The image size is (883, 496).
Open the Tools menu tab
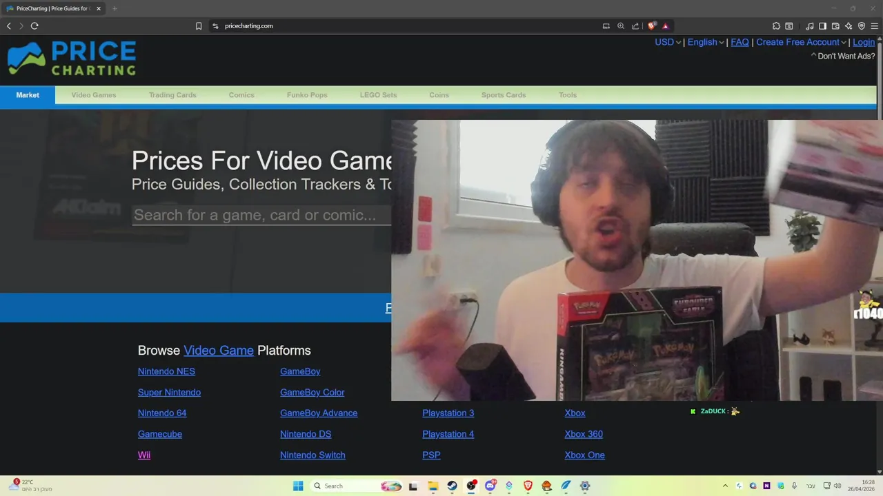pyautogui.click(x=568, y=95)
